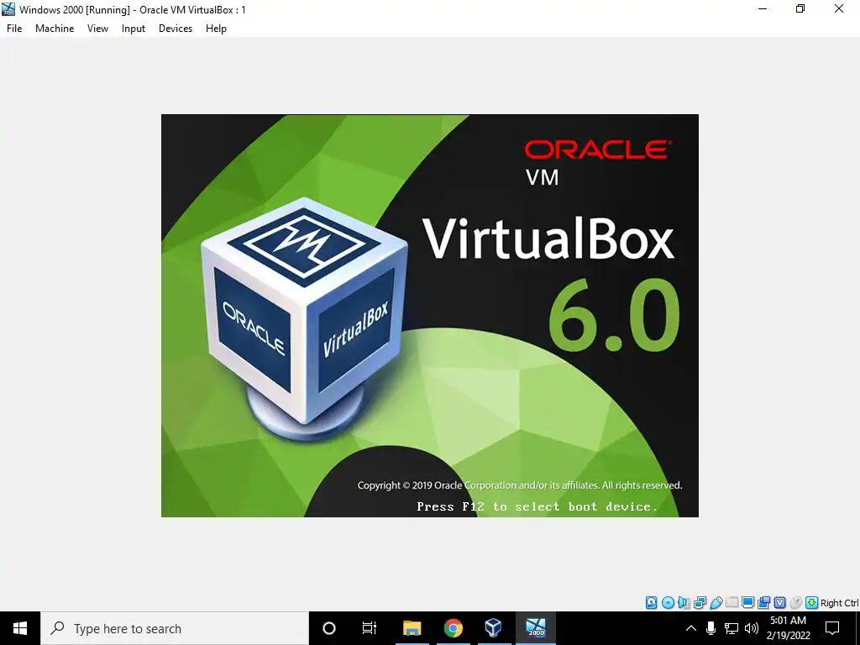The width and height of the screenshot is (860, 645).
Task: Open the Machine menu
Action: click(x=55, y=29)
